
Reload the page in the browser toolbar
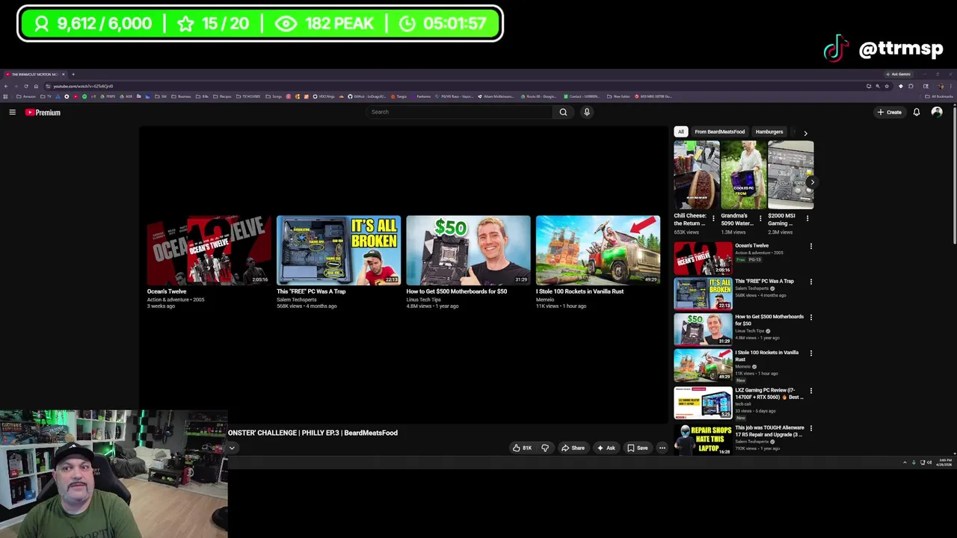point(25,86)
